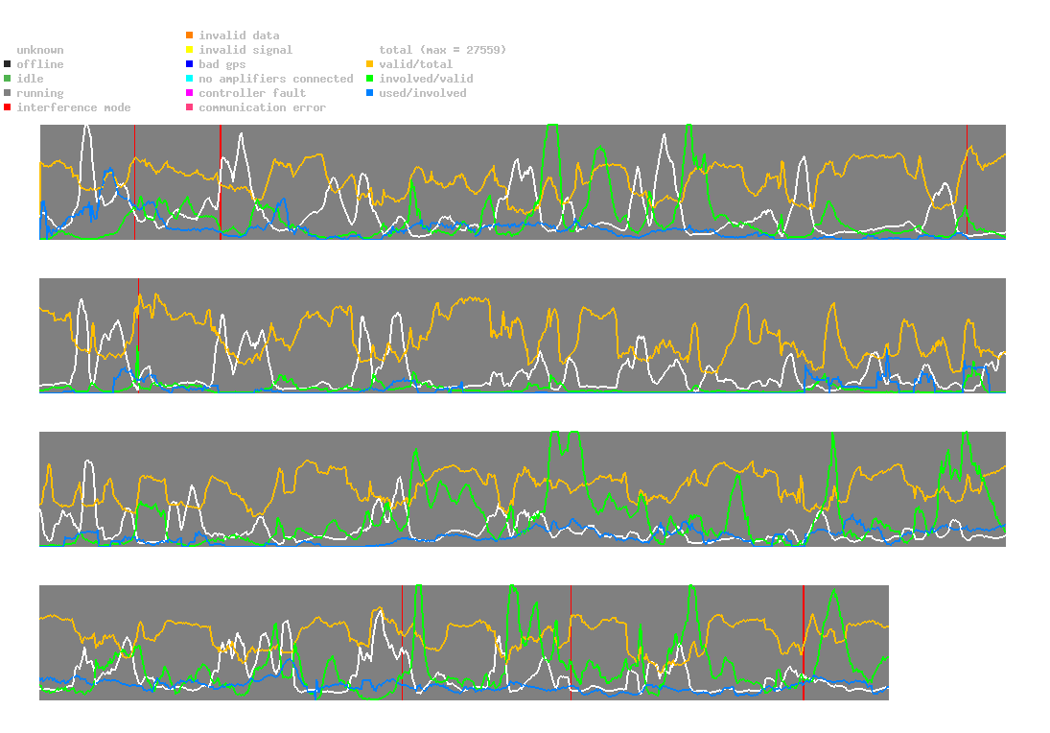Click the cyan no amplifiers connected swatch
This screenshot has width=1050, height=733.
click(190, 79)
